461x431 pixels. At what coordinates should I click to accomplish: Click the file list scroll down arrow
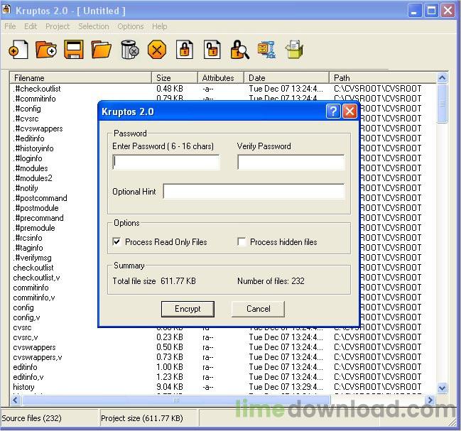click(442, 388)
